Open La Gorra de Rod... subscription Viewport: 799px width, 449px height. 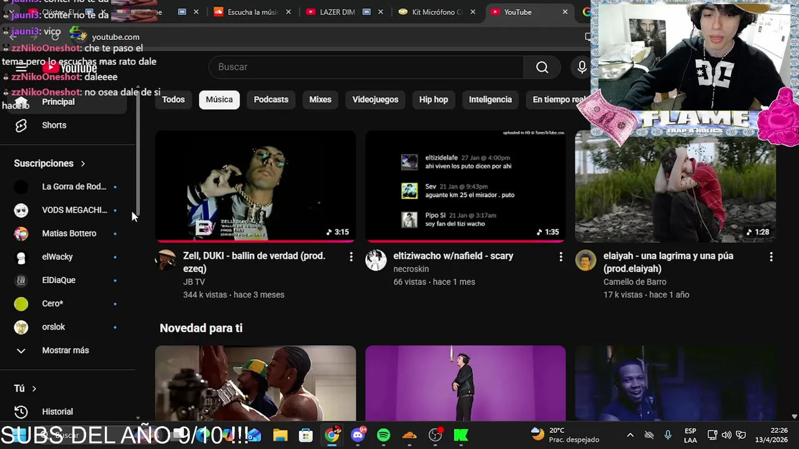pyautogui.click(x=66, y=186)
